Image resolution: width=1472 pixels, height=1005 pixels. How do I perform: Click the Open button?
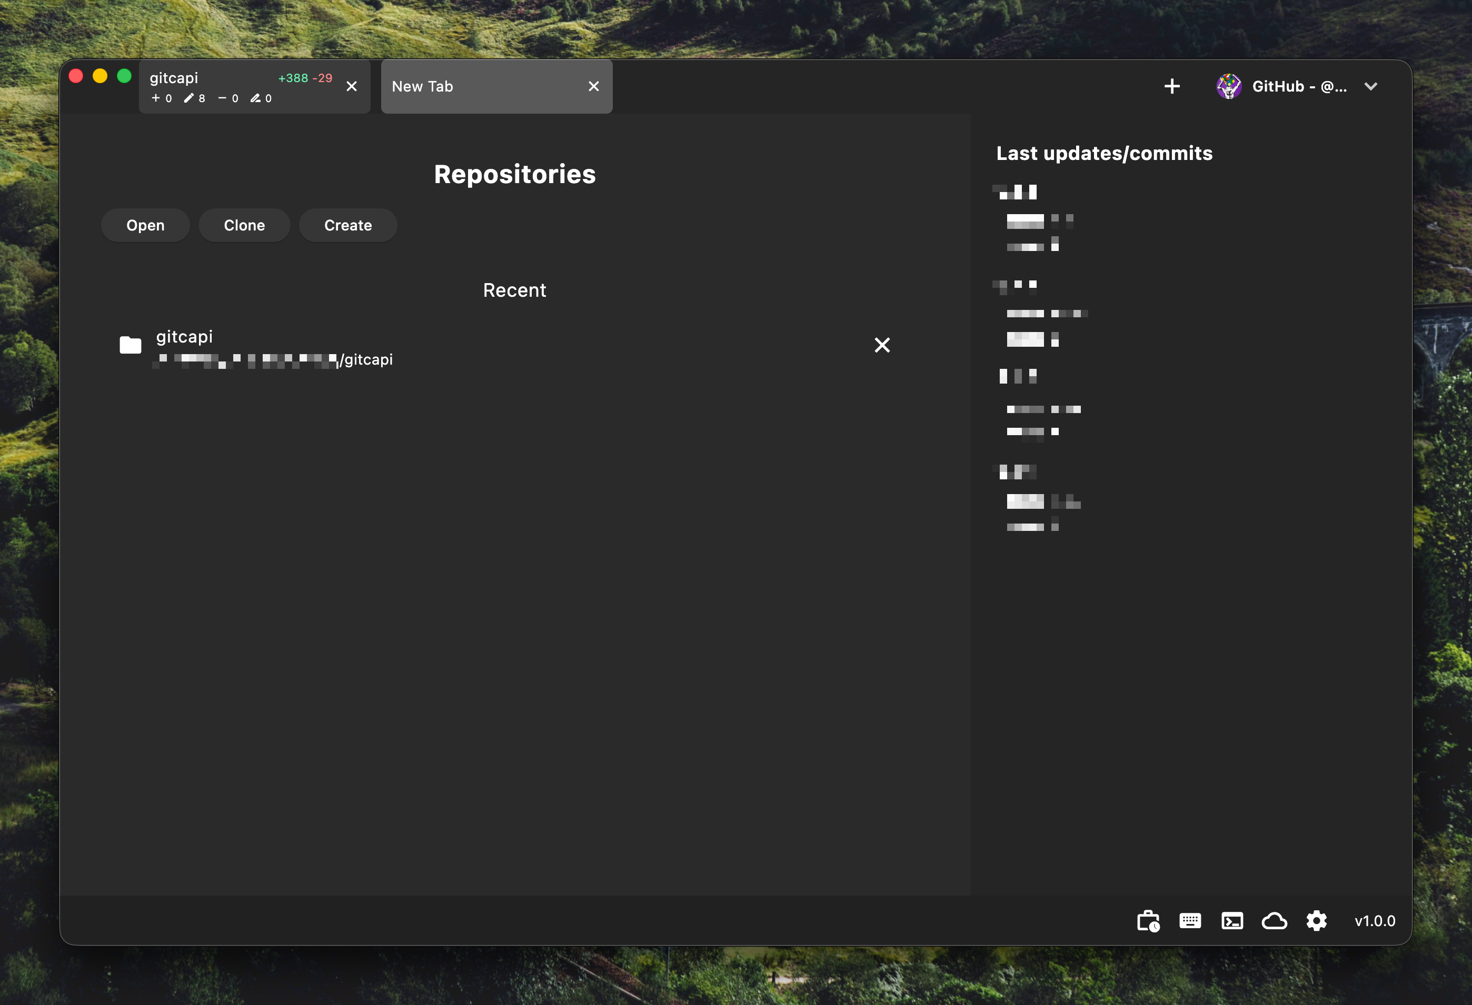(x=145, y=225)
